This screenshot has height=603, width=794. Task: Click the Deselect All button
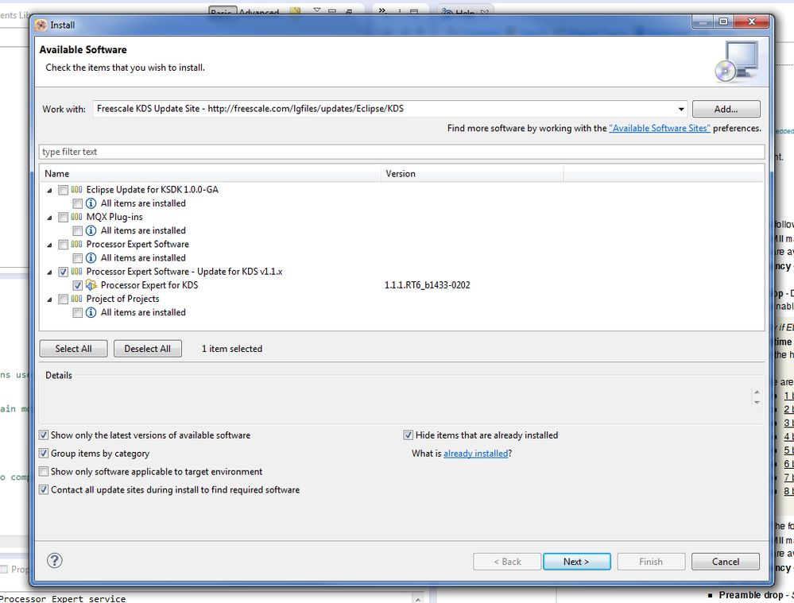(147, 348)
